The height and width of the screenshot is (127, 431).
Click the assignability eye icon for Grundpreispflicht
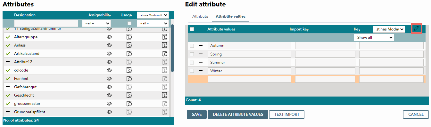click(x=109, y=112)
